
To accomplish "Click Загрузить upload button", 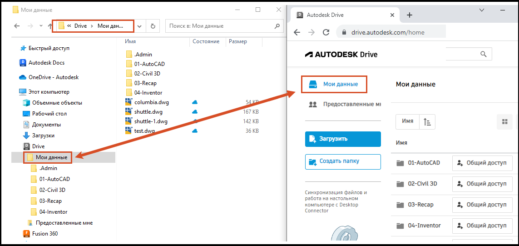I will click(343, 139).
